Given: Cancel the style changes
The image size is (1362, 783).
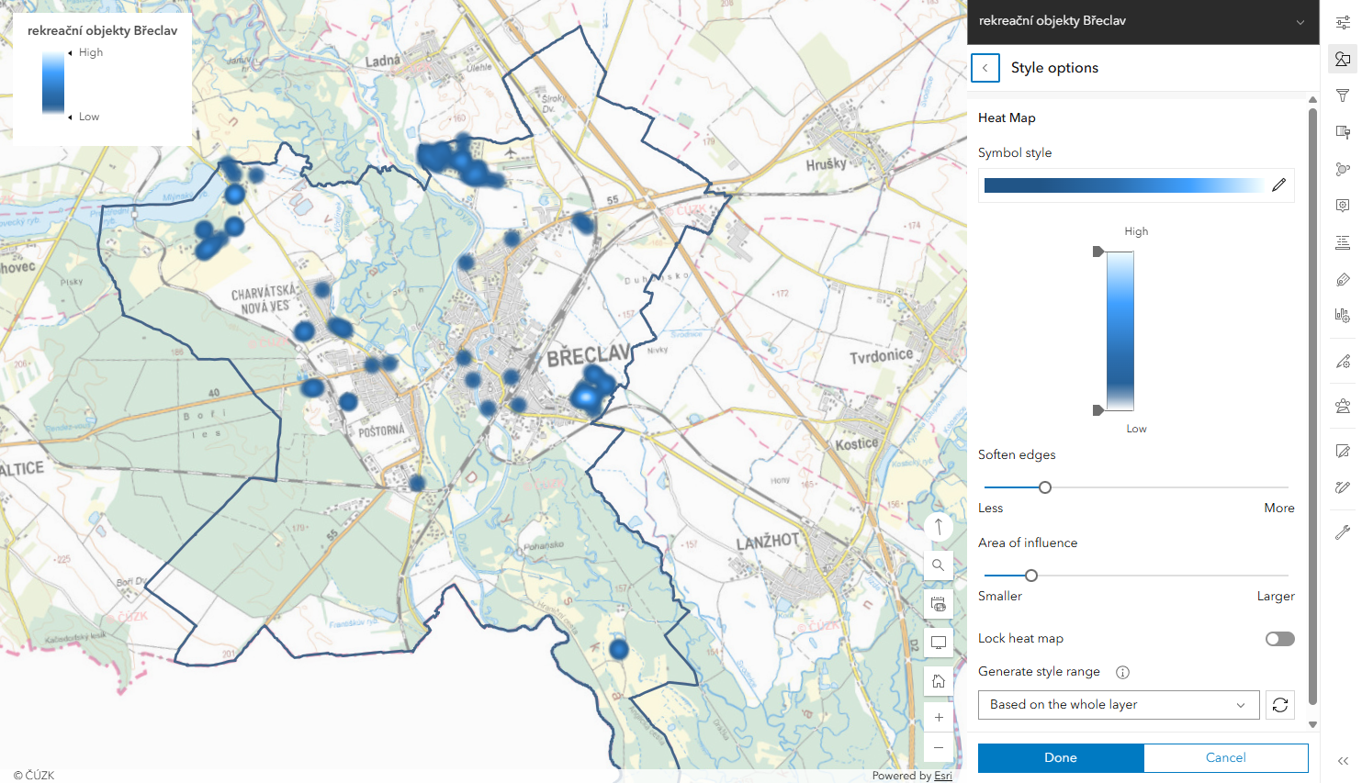Looking at the screenshot, I should [x=1225, y=757].
